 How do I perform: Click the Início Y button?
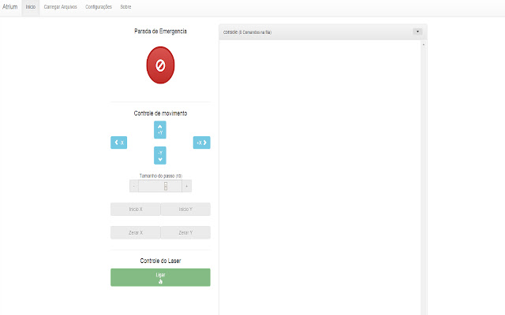coord(185,209)
